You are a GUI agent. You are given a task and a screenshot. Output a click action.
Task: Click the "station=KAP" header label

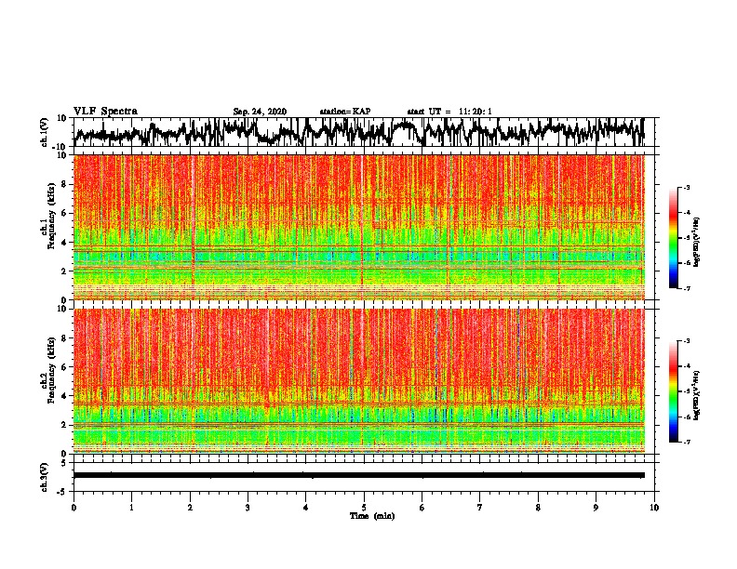pos(345,112)
